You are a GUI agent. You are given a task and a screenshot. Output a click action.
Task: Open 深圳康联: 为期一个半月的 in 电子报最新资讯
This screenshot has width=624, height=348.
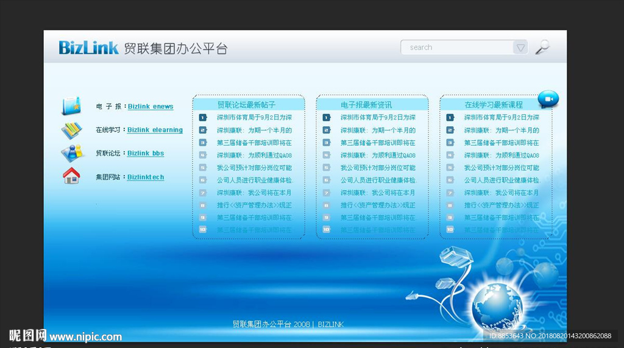378,130
